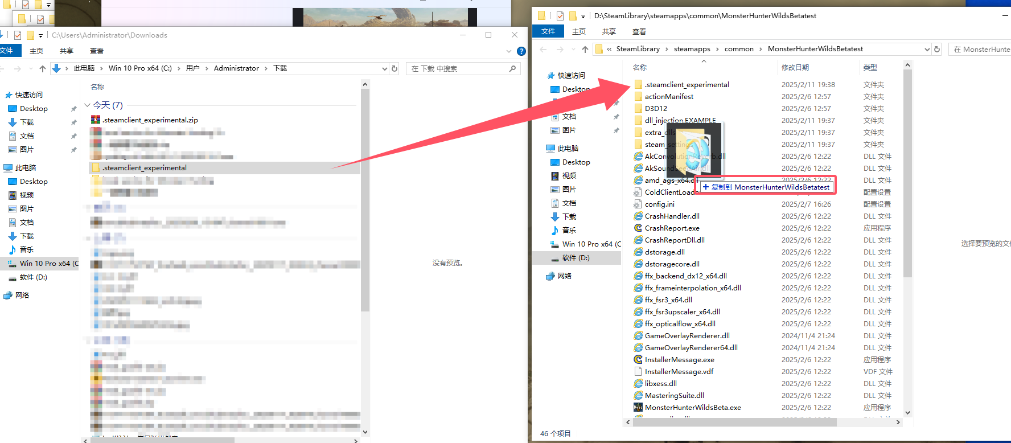Screen dimensions: 1011x443
Task: Select 软件 (D:) in MonsterHunterWildsBetatest navigation pane
Action: pyautogui.click(x=577, y=258)
